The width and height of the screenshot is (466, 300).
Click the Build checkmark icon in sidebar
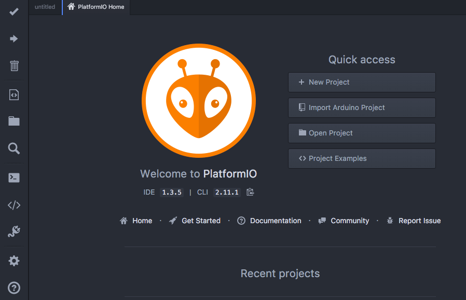coord(14,11)
